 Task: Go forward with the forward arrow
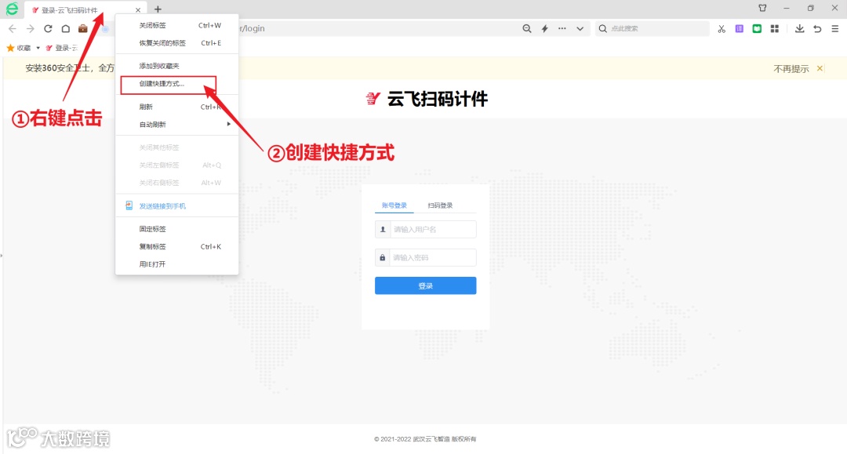pos(31,28)
